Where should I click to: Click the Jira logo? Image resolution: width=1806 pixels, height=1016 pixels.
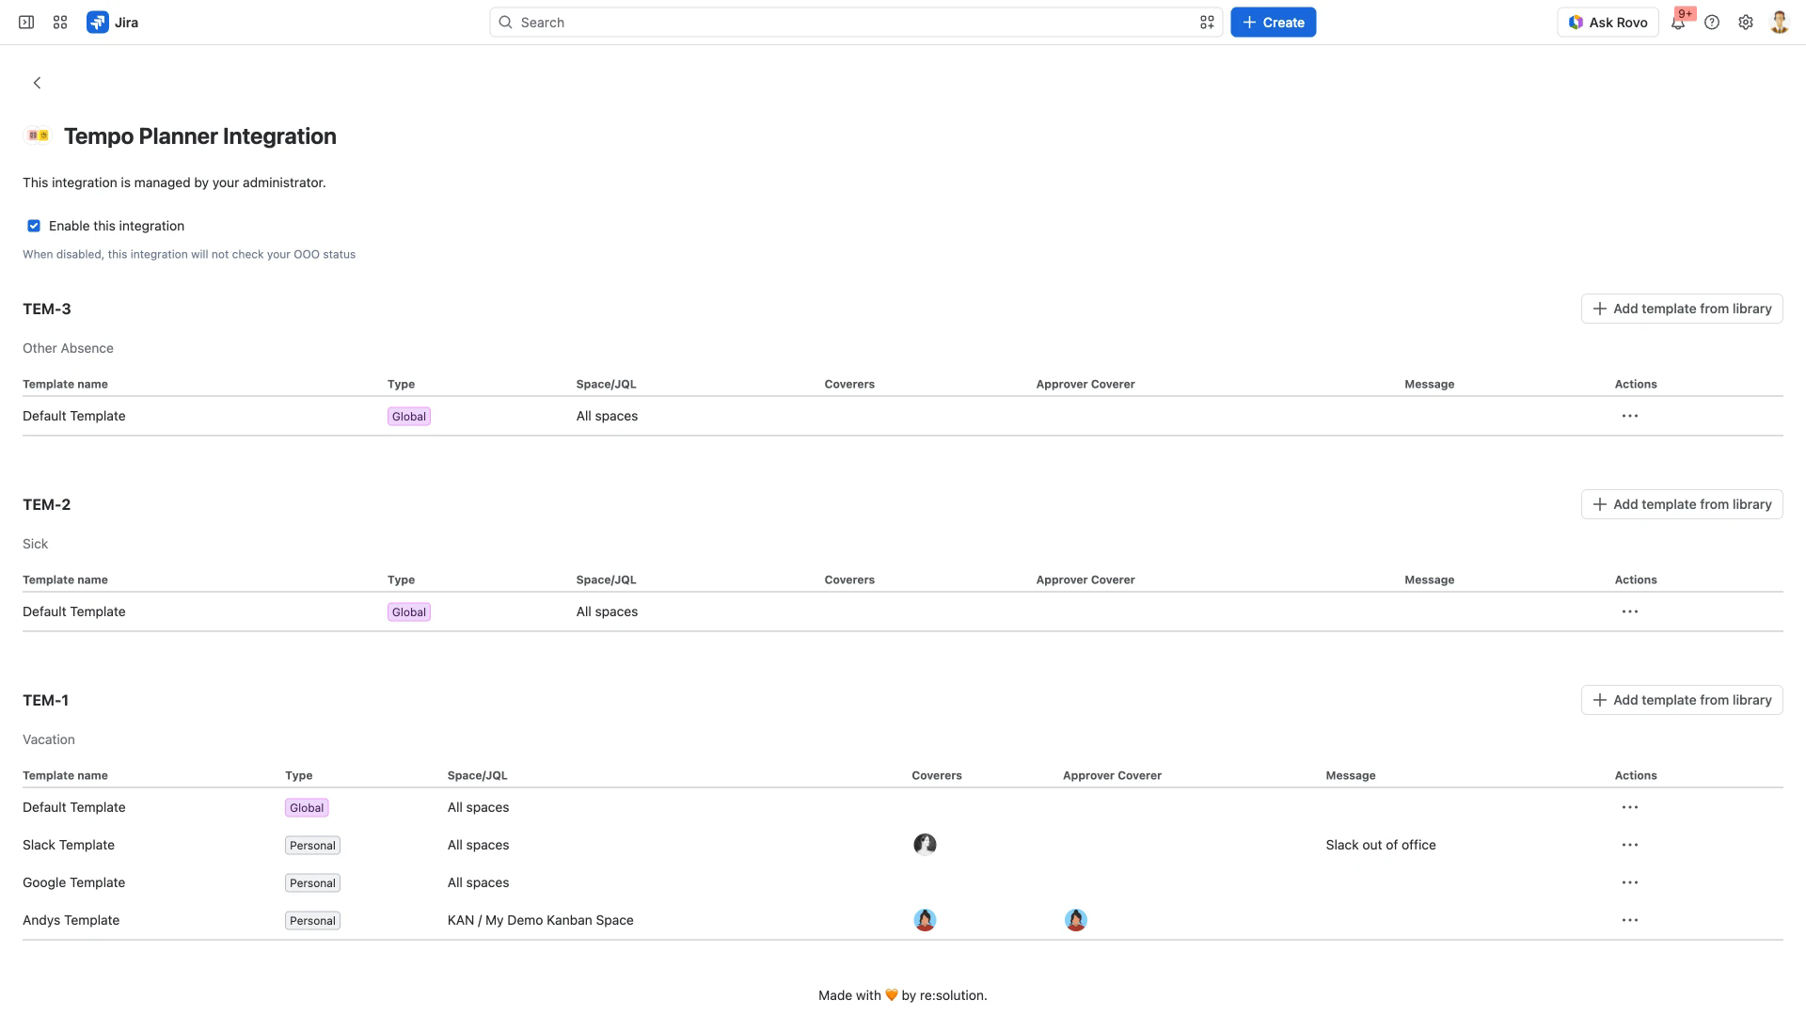tap(112, 23)
